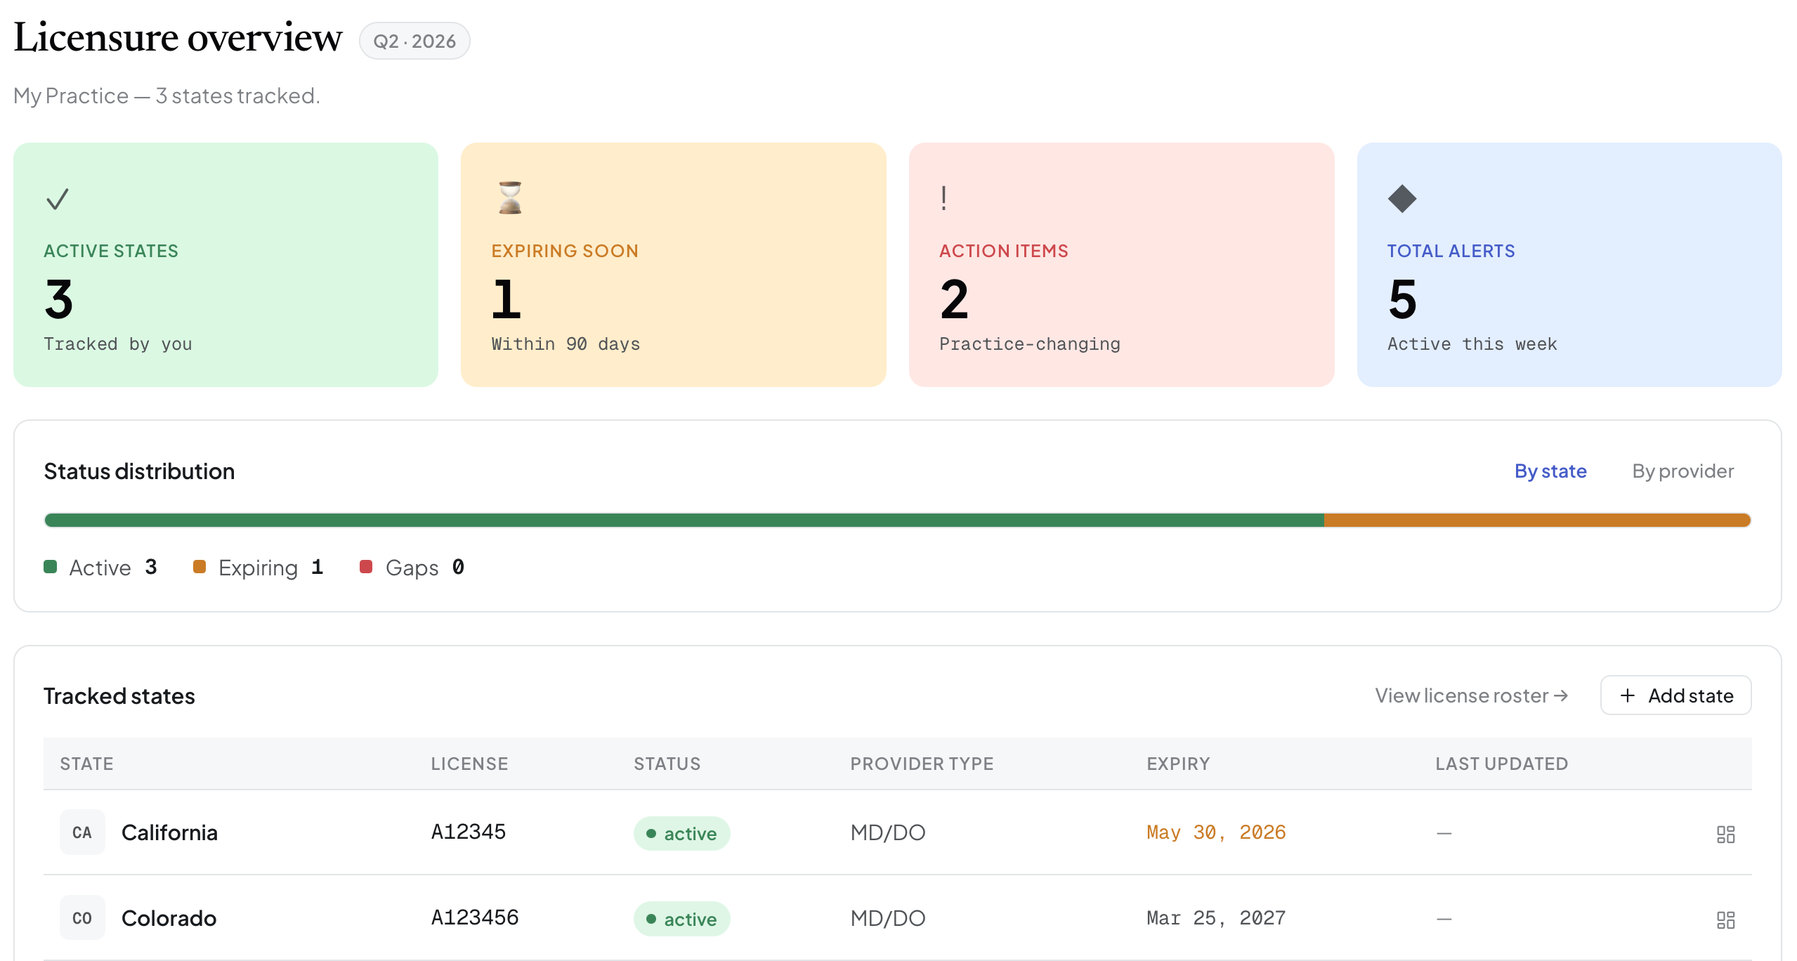The height and width of the screenshot is (961, 1797).
Task: Click the Active 3 legend label
Action: coord(113,567)
